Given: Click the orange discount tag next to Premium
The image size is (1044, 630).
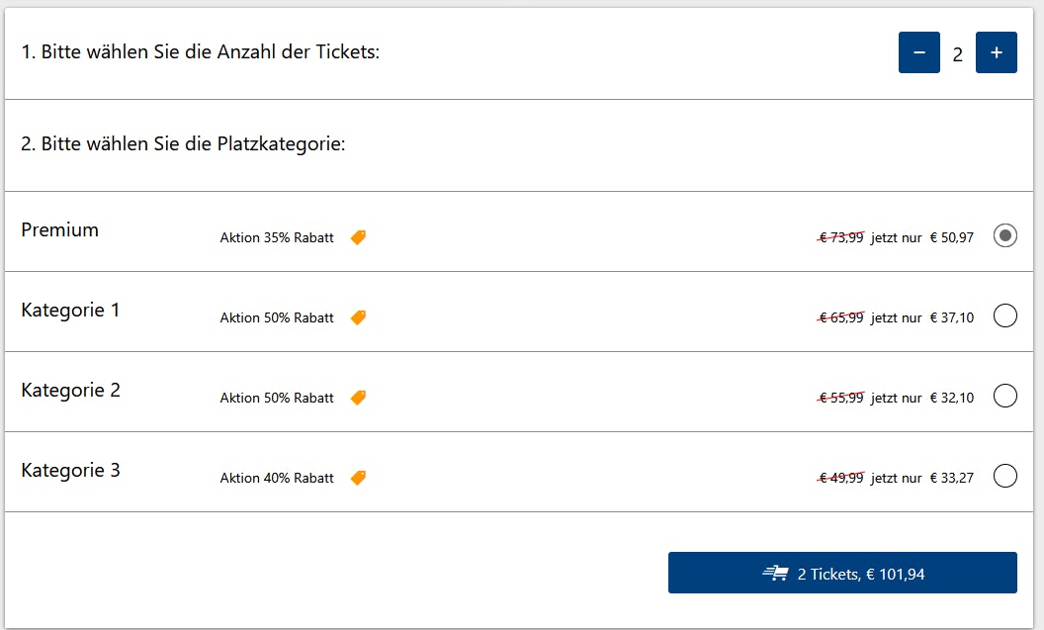Looking at the screenshot, I should coord(358,237).
